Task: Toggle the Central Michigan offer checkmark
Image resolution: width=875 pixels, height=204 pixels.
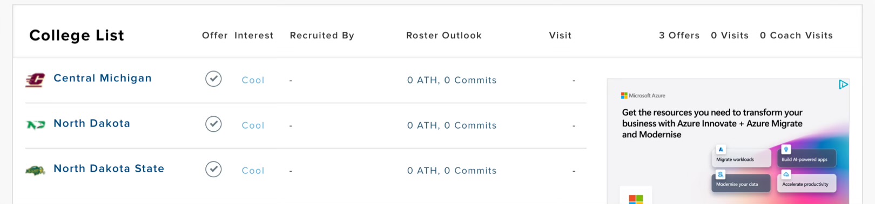Action: (x=213, y=79)
